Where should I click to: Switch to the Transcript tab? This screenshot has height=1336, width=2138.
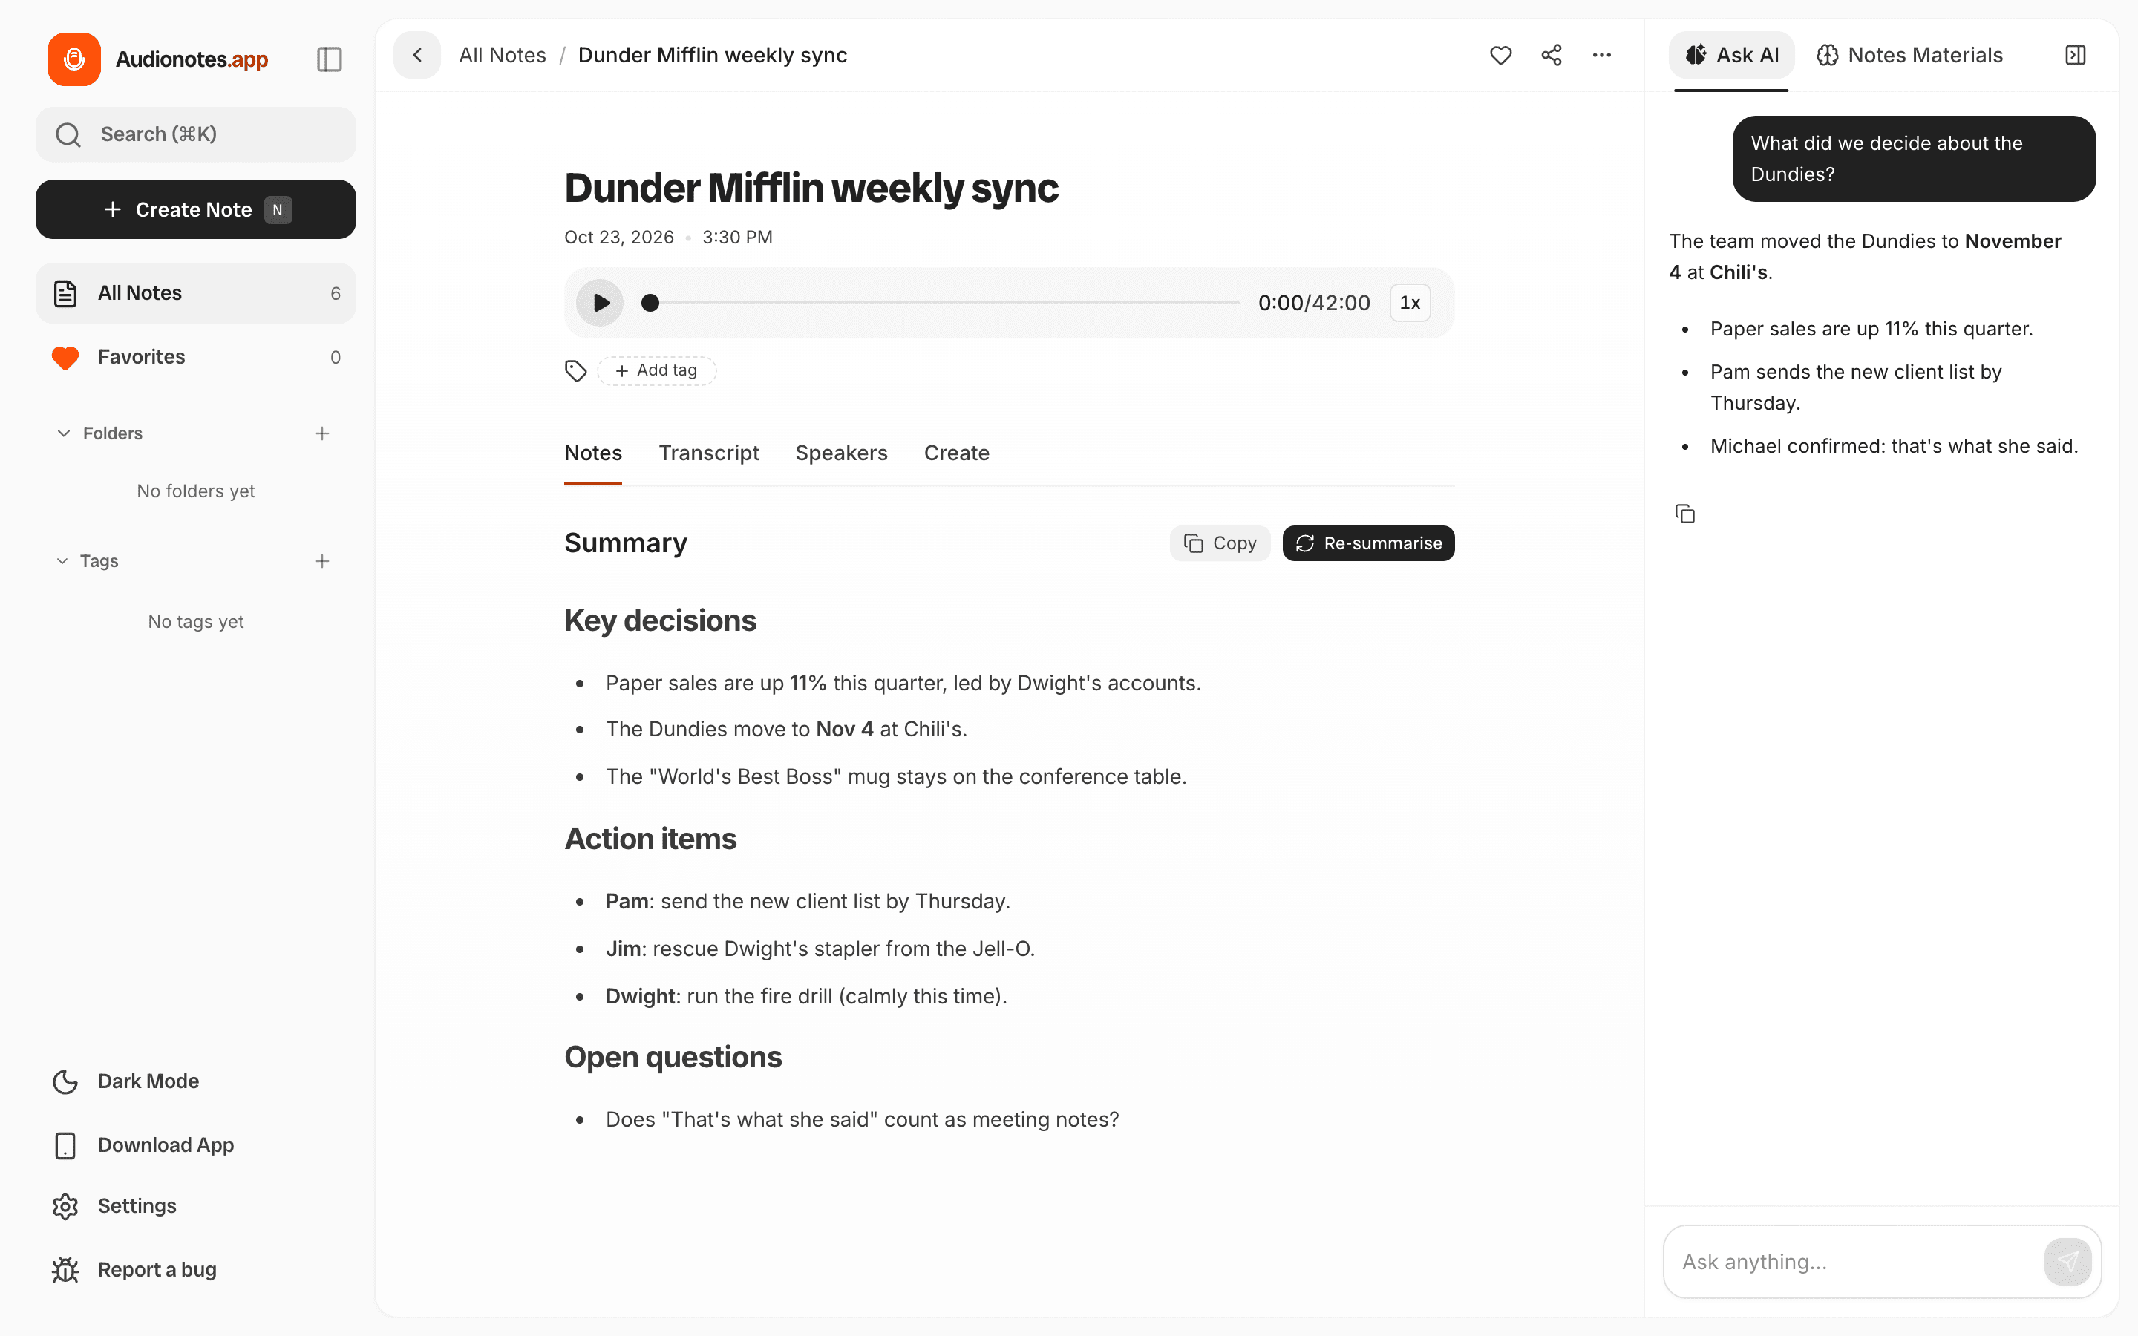coord(708,453)
